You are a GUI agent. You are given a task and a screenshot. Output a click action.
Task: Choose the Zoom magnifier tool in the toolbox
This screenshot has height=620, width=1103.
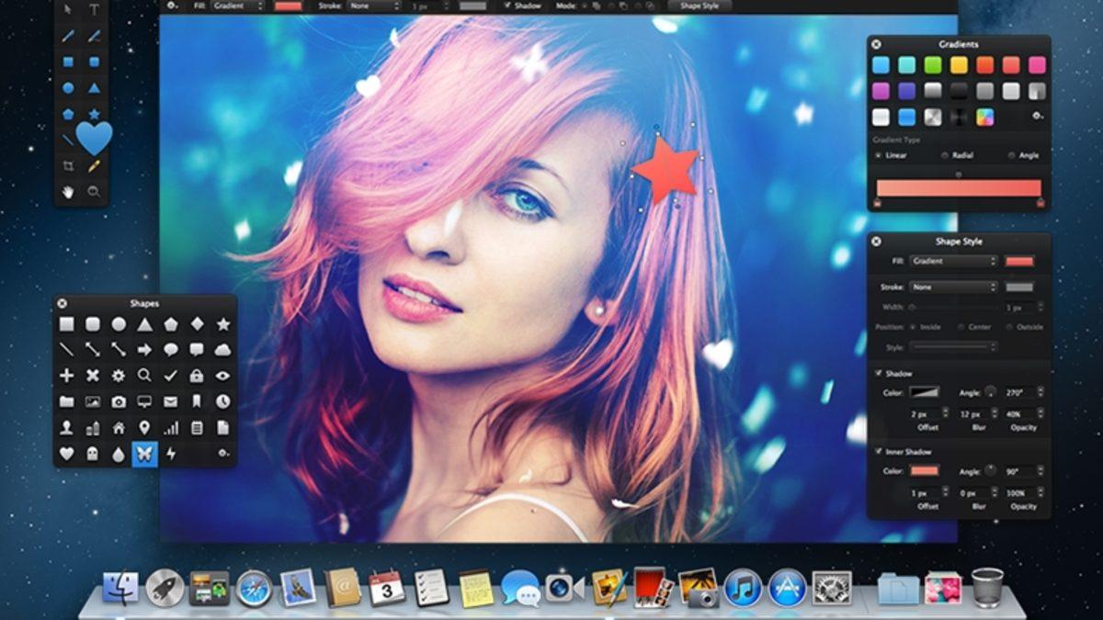[x=94, y=192]
